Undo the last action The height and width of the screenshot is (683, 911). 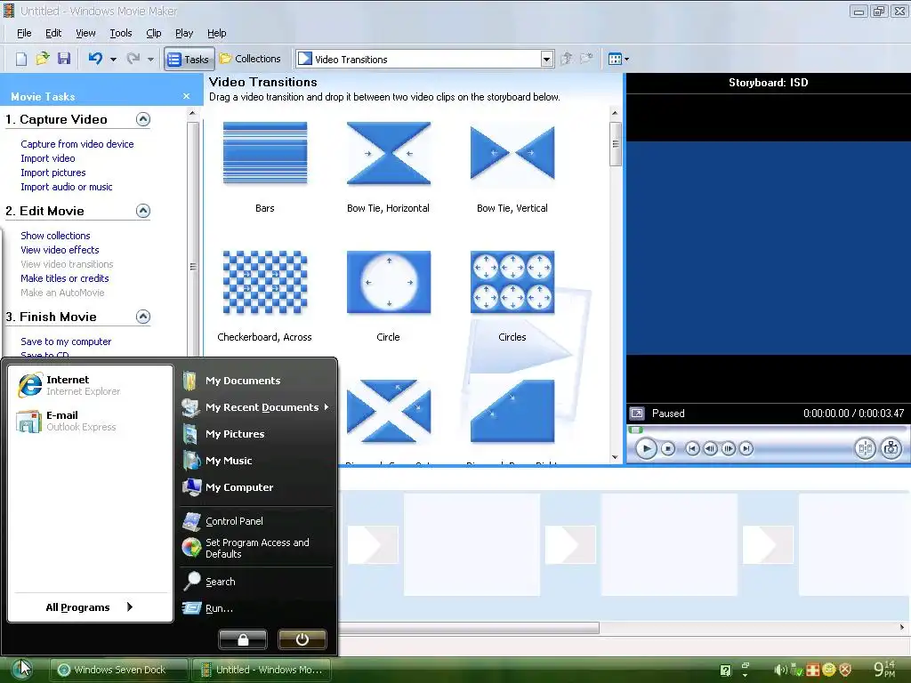(95, 59)
